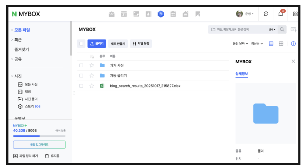The image size is (308, 168).
Task: Open the apps grid menu icon
Action: click(295, 14)
